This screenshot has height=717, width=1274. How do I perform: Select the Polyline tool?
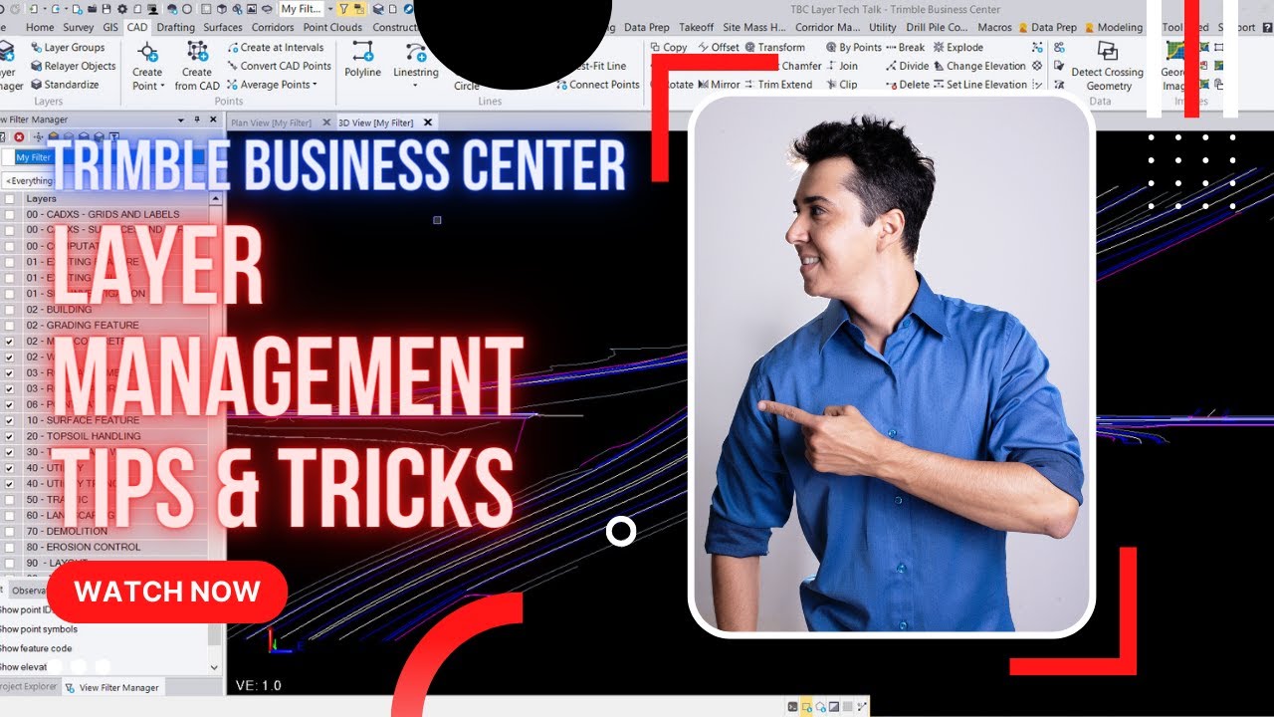click(x=362, y=60)
